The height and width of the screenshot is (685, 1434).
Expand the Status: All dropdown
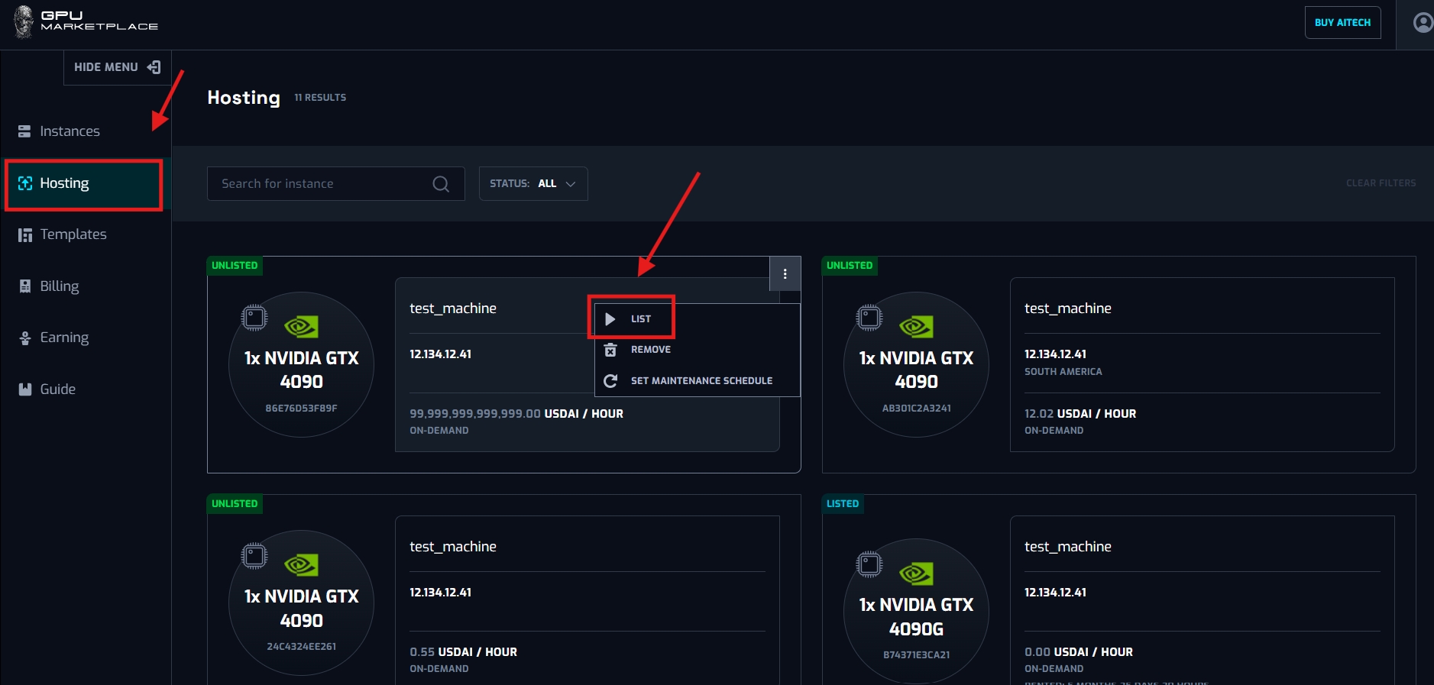click(x=532, y=184)
